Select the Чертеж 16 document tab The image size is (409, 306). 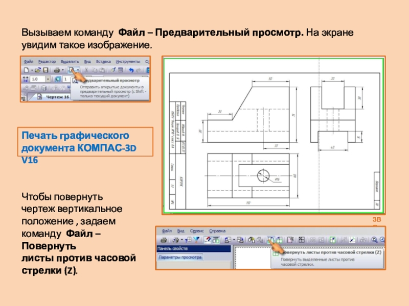click(x=54, y=97)
